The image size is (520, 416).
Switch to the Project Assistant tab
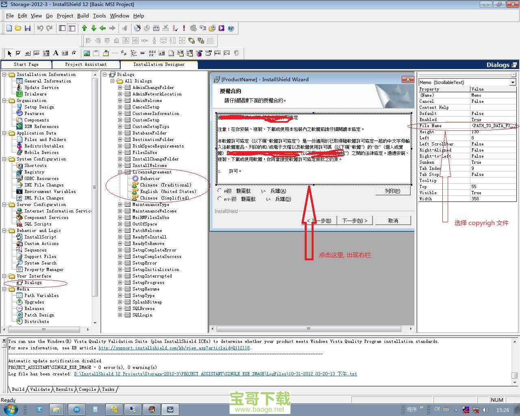[x=86, y=64]
